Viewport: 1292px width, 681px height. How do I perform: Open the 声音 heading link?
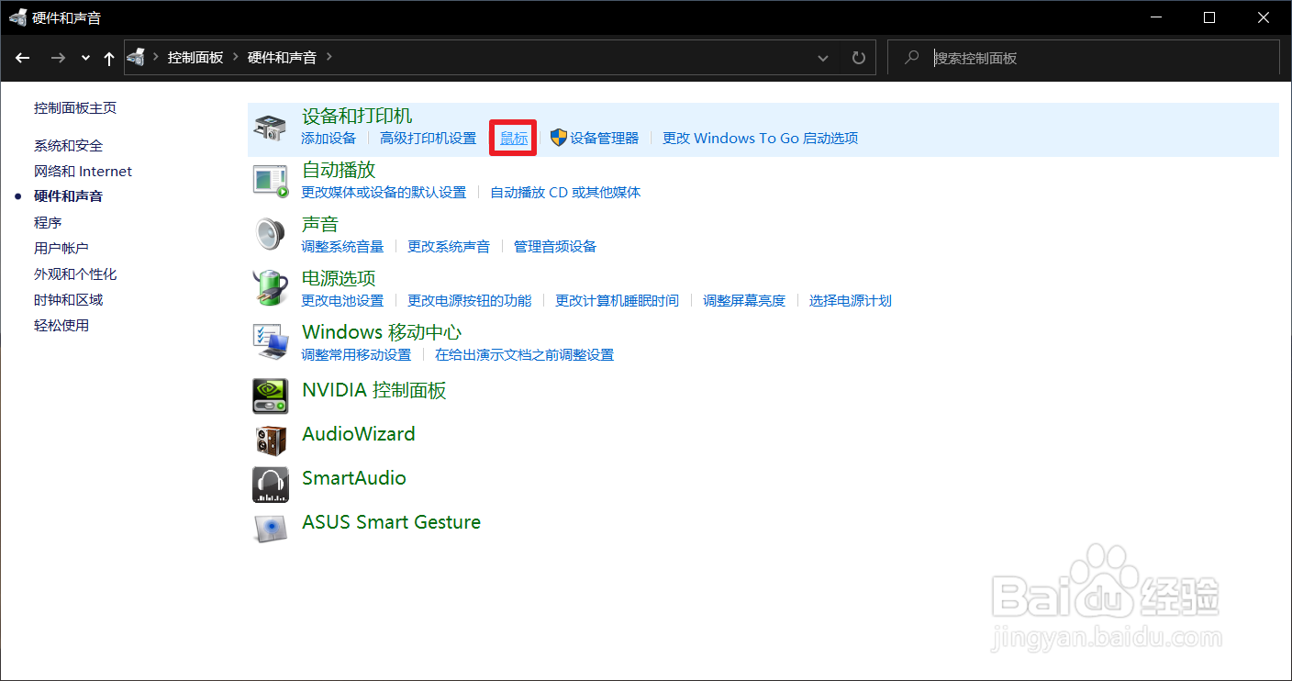(320, 224)
